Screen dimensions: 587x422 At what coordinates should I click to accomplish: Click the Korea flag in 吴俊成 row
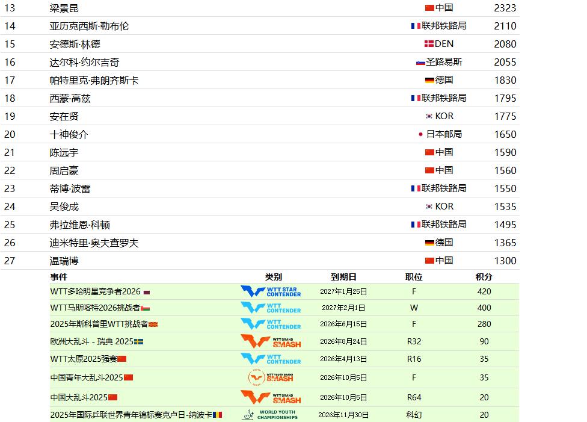click(429, 206)
